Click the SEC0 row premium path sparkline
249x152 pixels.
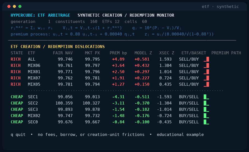click(206, 122)
